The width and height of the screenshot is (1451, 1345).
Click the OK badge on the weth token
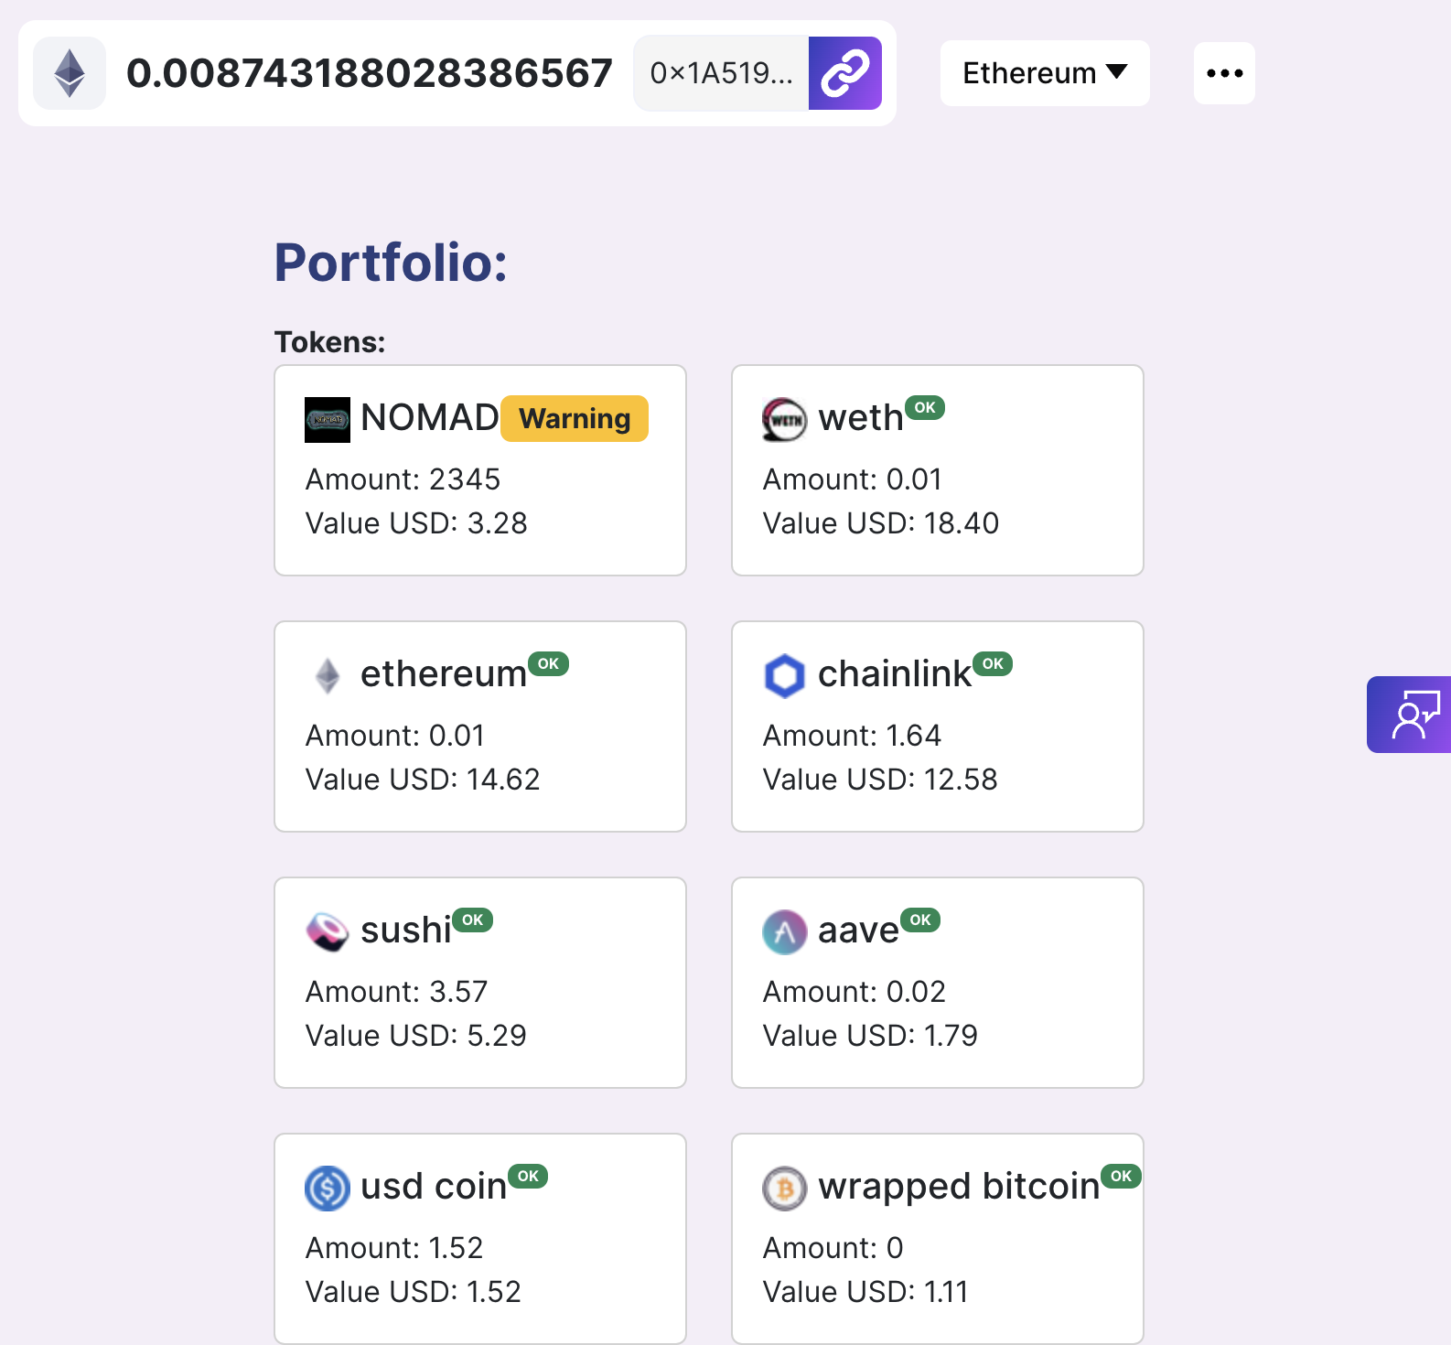(x=925, y=409)
